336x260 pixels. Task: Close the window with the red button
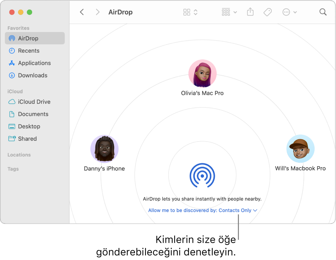tap(12, 12)
